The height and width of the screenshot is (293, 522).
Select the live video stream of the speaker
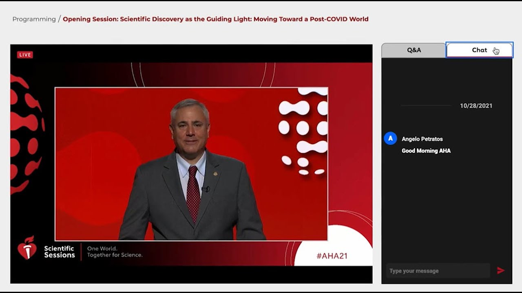[x=191, y=164]
